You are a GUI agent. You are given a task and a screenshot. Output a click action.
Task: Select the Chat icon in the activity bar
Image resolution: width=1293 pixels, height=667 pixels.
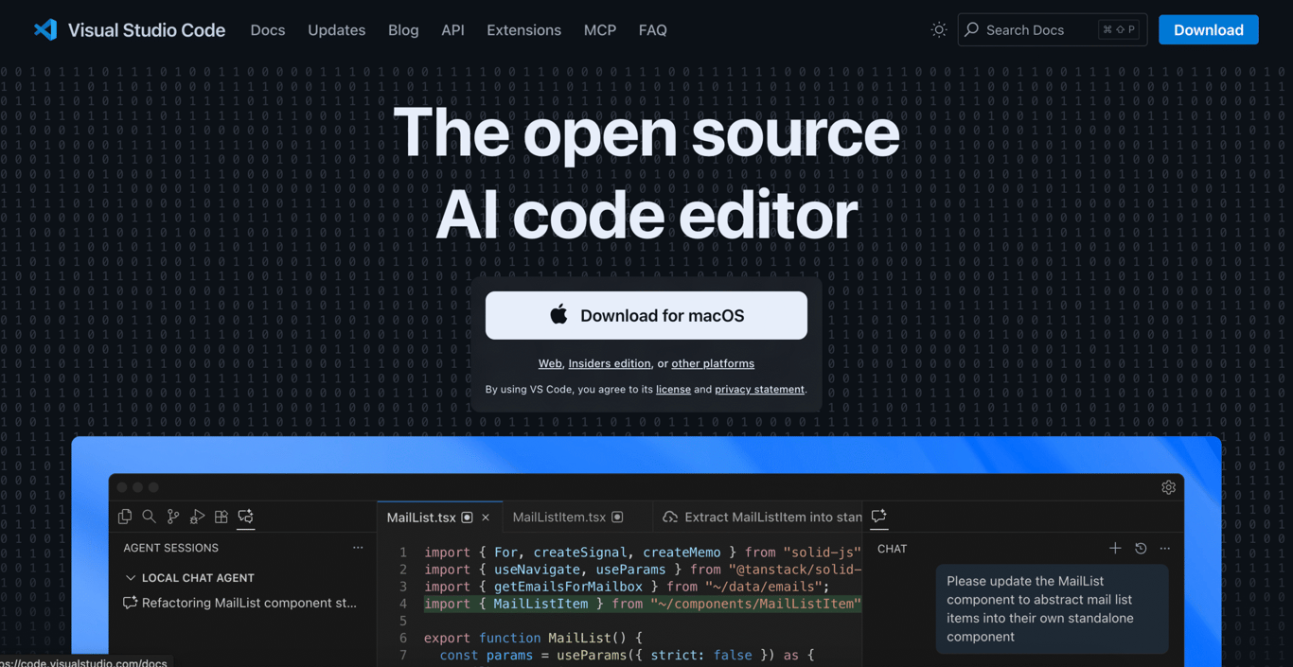point(245,517)
